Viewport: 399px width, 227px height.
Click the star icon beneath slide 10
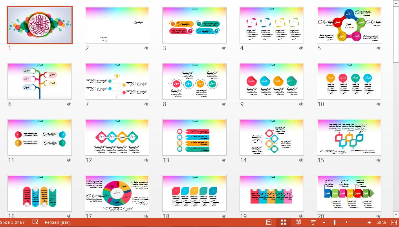378,104
